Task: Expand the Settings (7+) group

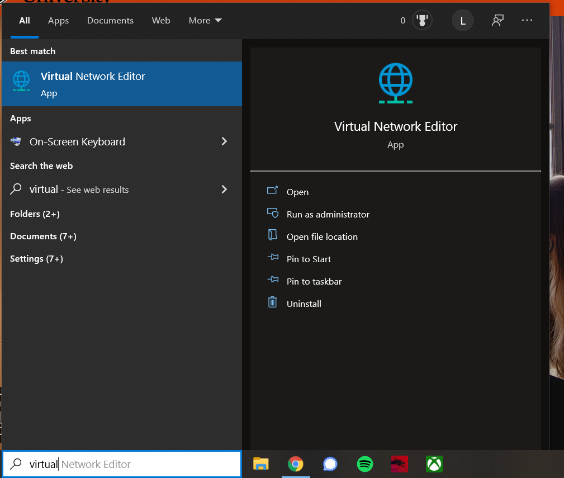Action: pos(36,259)
